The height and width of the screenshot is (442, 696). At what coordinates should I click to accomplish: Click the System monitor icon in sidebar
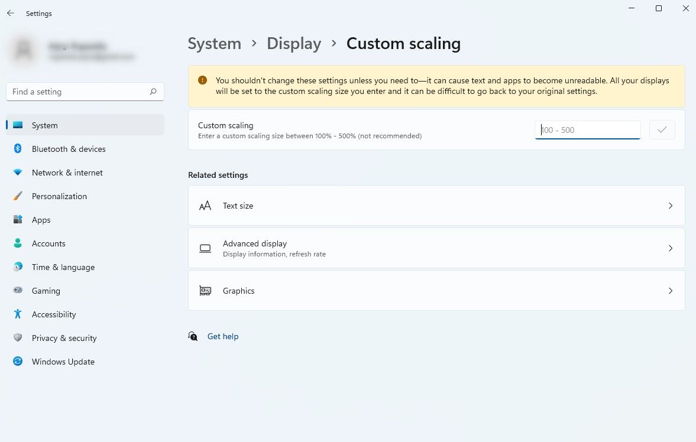[18, 125]
